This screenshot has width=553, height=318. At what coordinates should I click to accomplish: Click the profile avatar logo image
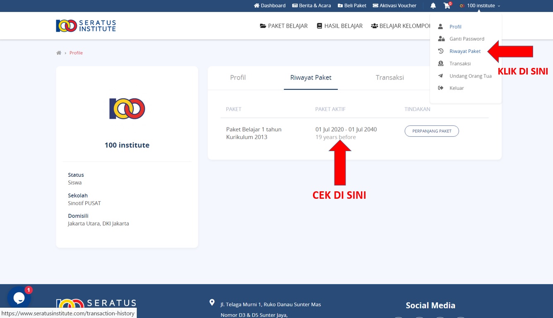tap(127, 108)
